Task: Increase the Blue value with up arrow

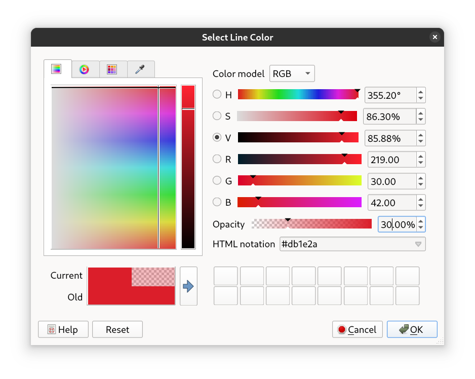Action: (x=421, y=199)
